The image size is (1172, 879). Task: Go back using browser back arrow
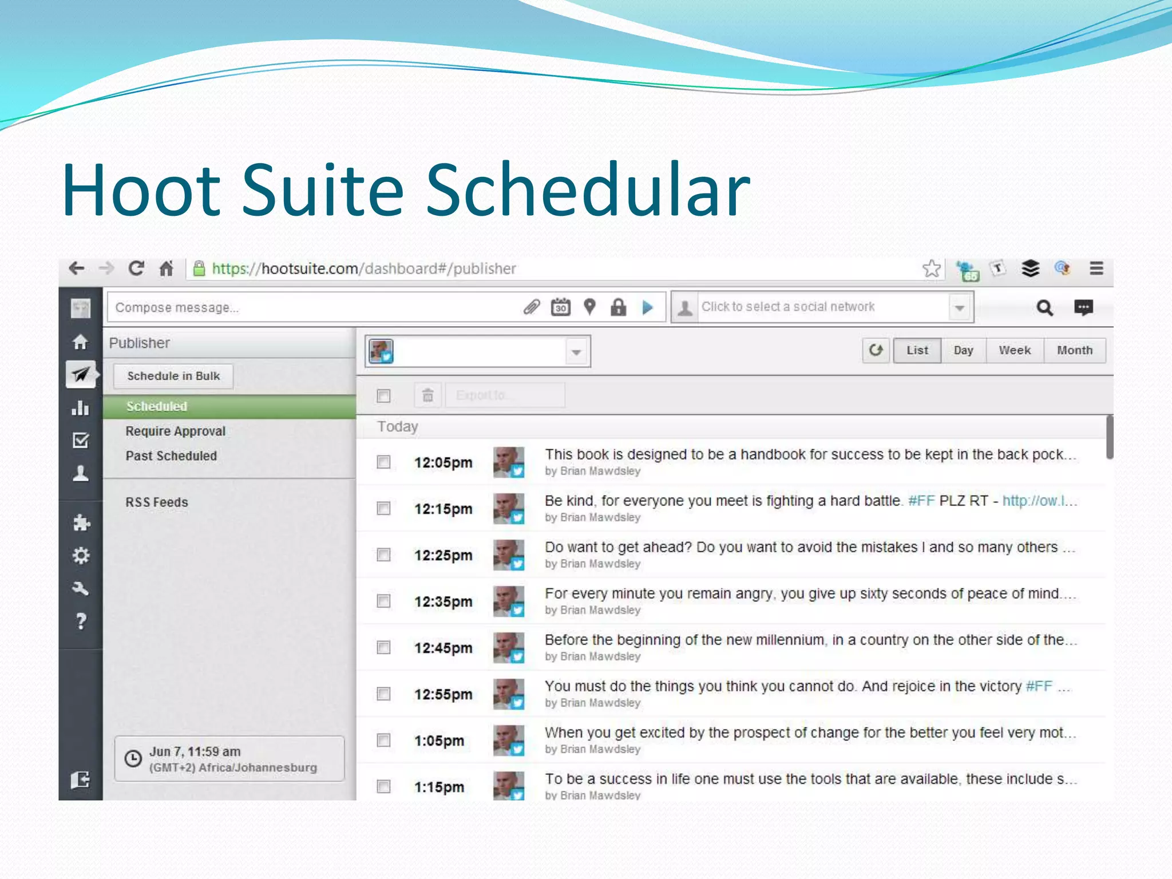(77, 268)
